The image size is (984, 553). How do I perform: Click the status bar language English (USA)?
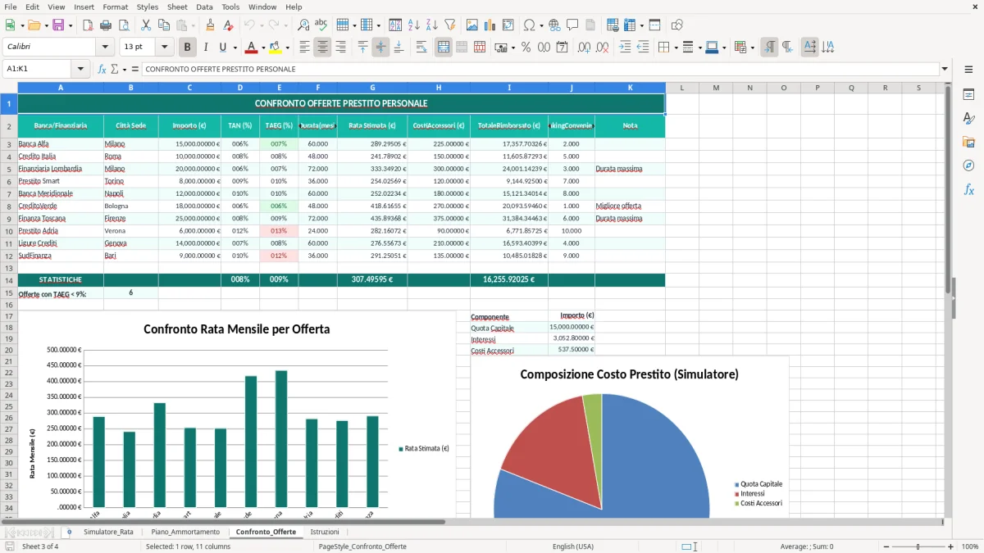coord(573,546)
